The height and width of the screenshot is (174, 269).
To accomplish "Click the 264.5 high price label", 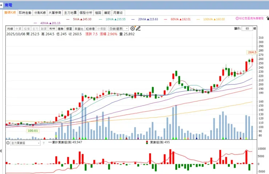I will [x=252, y=52].
